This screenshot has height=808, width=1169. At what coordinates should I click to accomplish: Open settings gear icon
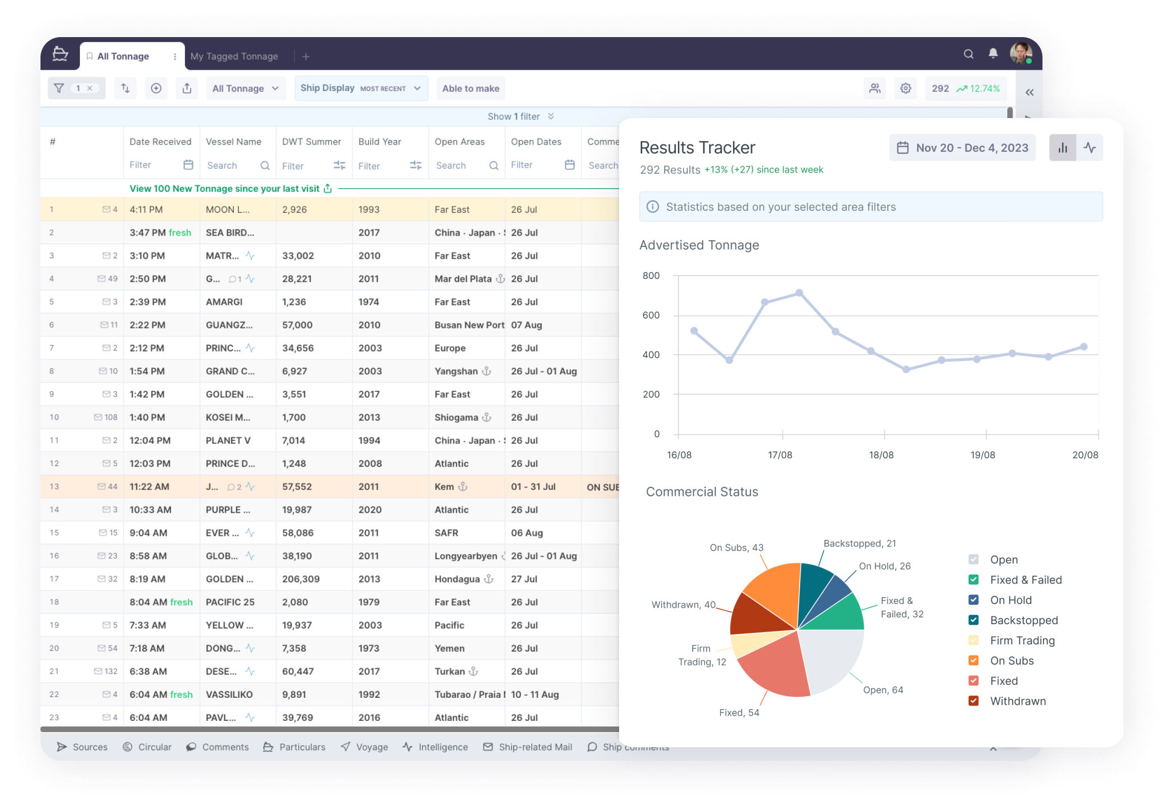[x=905, y=88]
